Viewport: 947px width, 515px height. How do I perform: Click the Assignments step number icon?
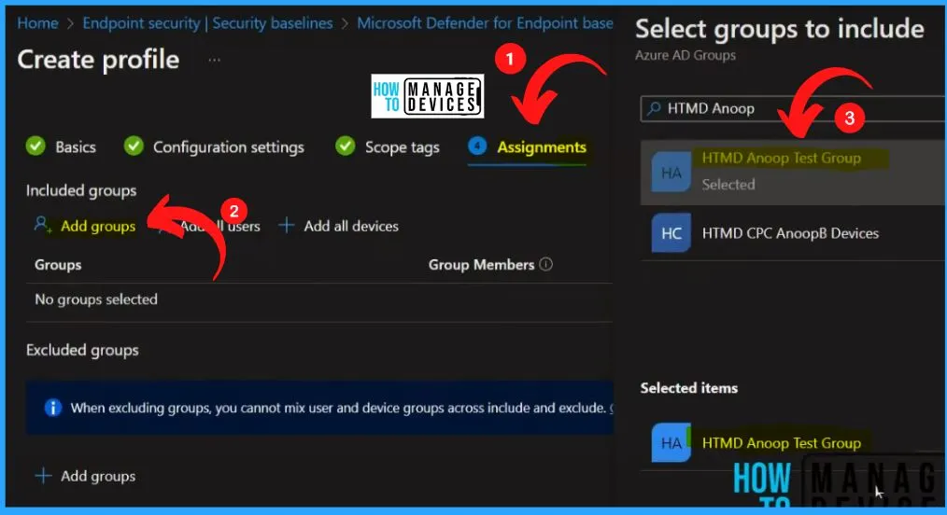click(477, 146)
